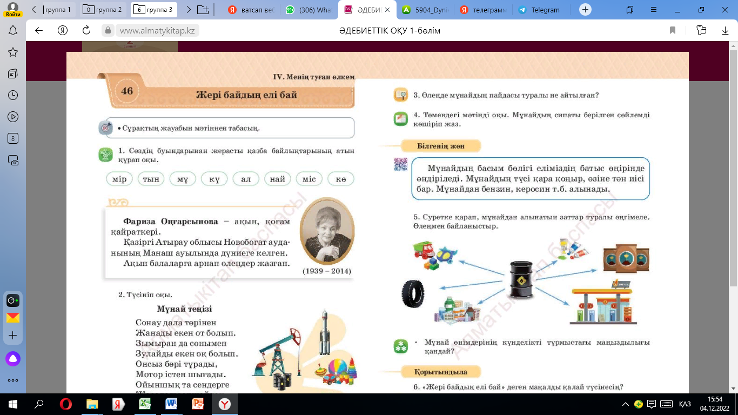This screenshot has width=738, height=415.
Task: Open the browser hamburger menu
Action: coord(653,10)
